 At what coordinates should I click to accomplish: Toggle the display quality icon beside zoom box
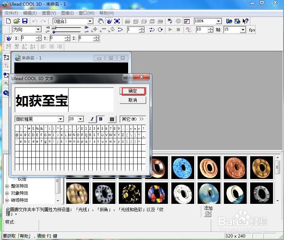[x=187, y=21]
